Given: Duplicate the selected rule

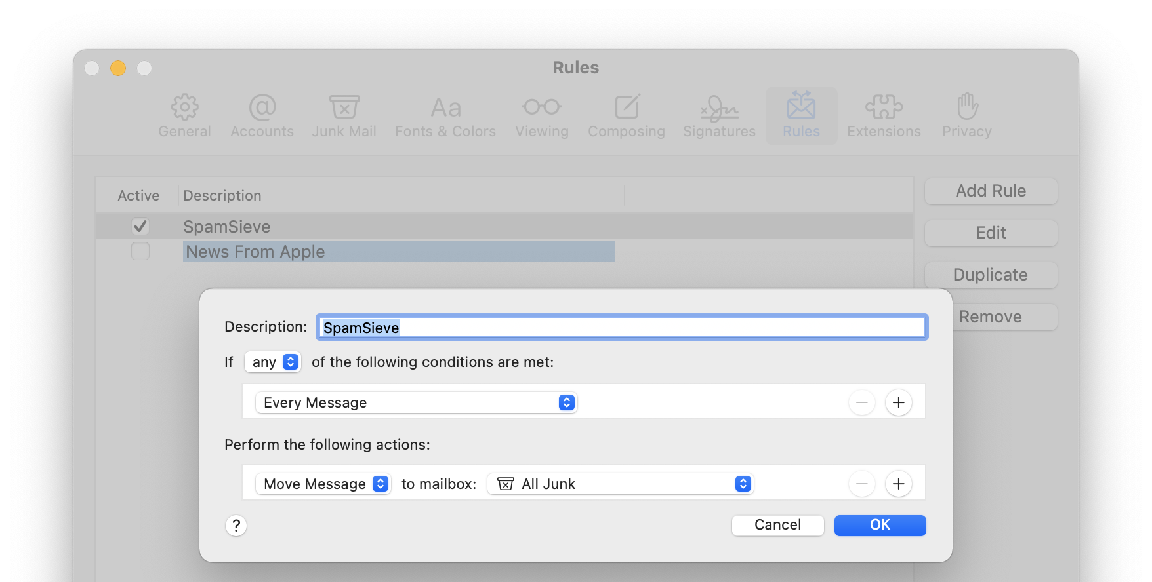Looking at the screenshot, I should click(x=991, y=275).
